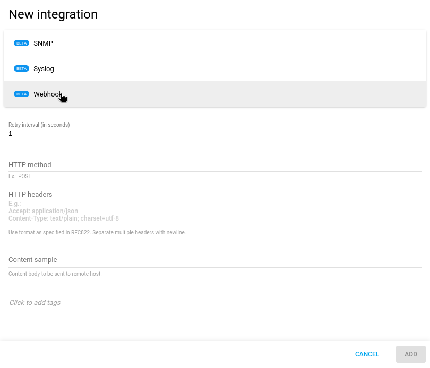Select the Syslog integration type
The image size is (430, 368).
44,68
